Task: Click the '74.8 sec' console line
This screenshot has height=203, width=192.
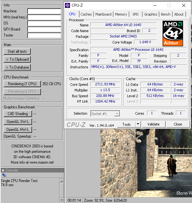Action: [7, 185]
